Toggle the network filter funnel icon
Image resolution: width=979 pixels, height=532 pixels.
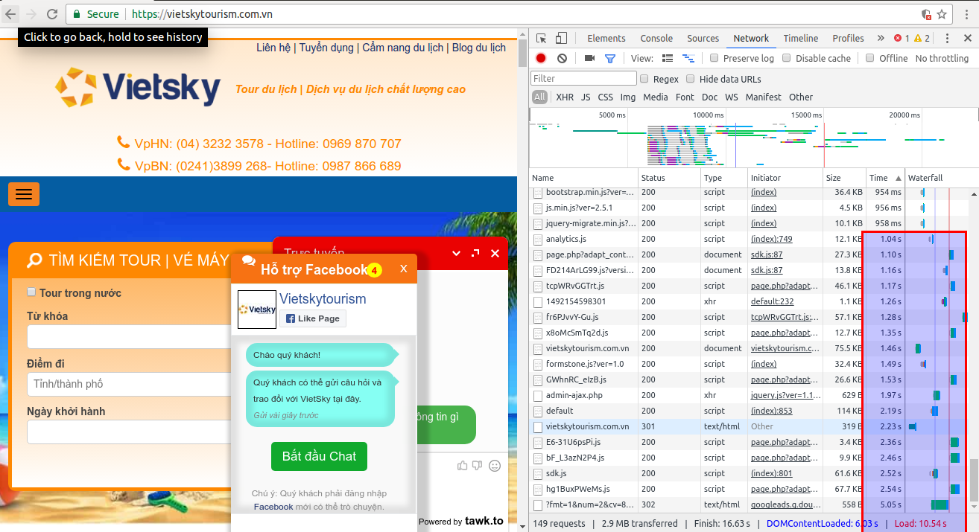(x=610, y=58)
